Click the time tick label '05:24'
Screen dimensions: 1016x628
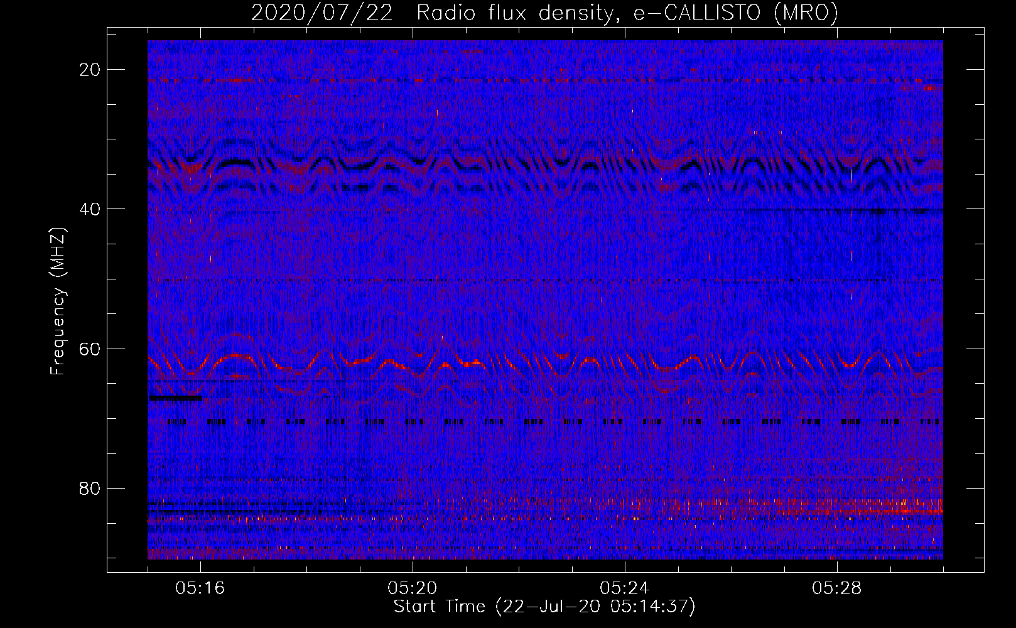click(x=625, y=588)
